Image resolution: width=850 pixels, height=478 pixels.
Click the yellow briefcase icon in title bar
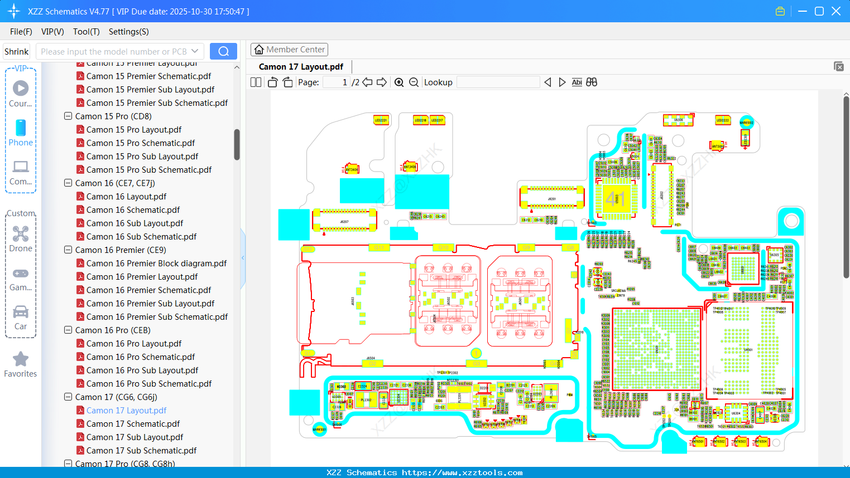(780, 11)
